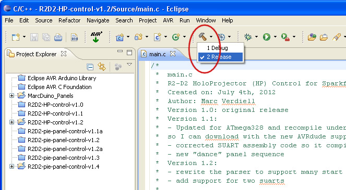Screen dimensions: 346x190
Task: Click the binary 010 toolbar icon
Action: (74, 37)
